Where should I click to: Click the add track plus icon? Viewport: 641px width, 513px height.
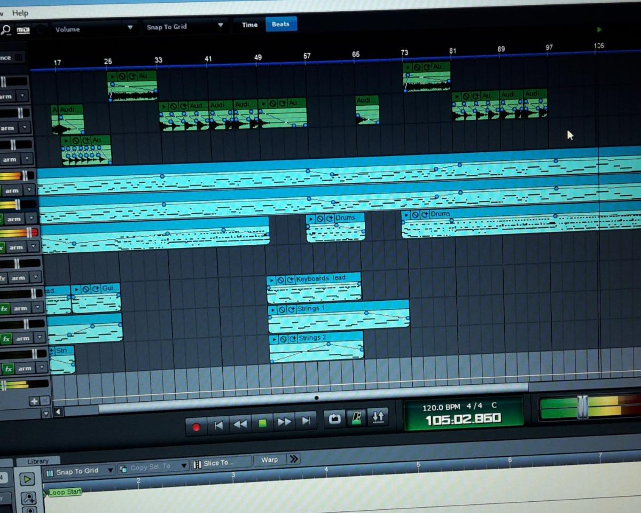[34, 401]
